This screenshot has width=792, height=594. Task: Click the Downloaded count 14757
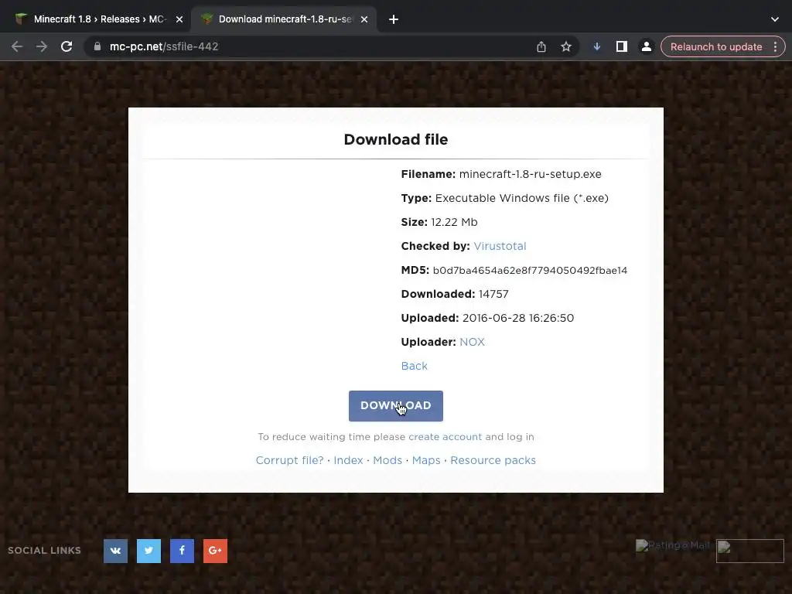point(493,294)
